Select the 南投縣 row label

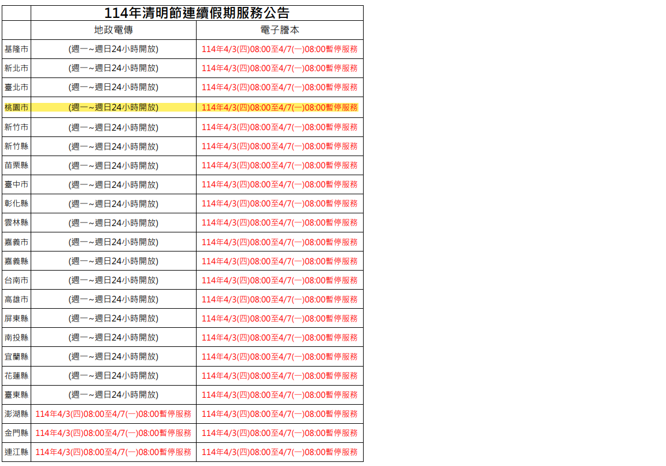pos(17,338)
